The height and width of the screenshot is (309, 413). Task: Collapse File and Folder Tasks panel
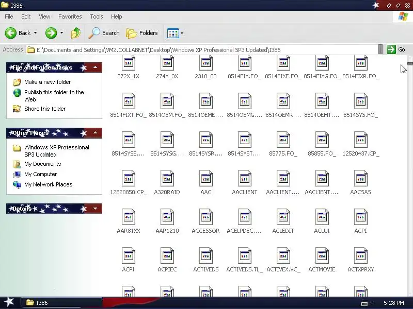(95, 67)
